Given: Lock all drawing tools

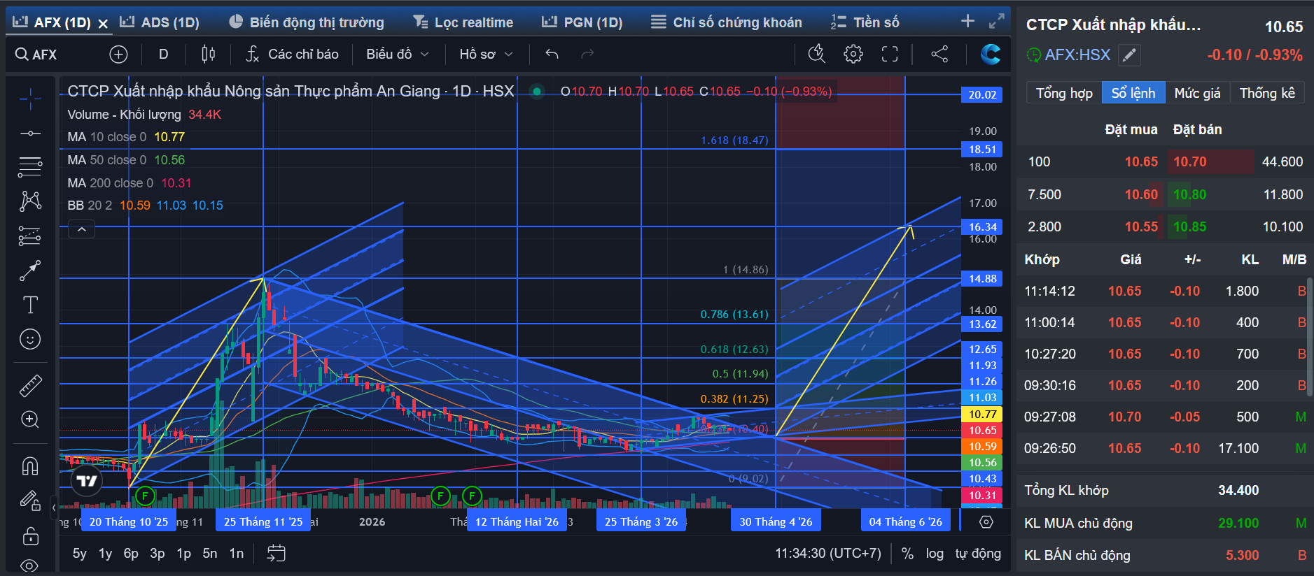Looking at the screenshot, I should (30, 536).
